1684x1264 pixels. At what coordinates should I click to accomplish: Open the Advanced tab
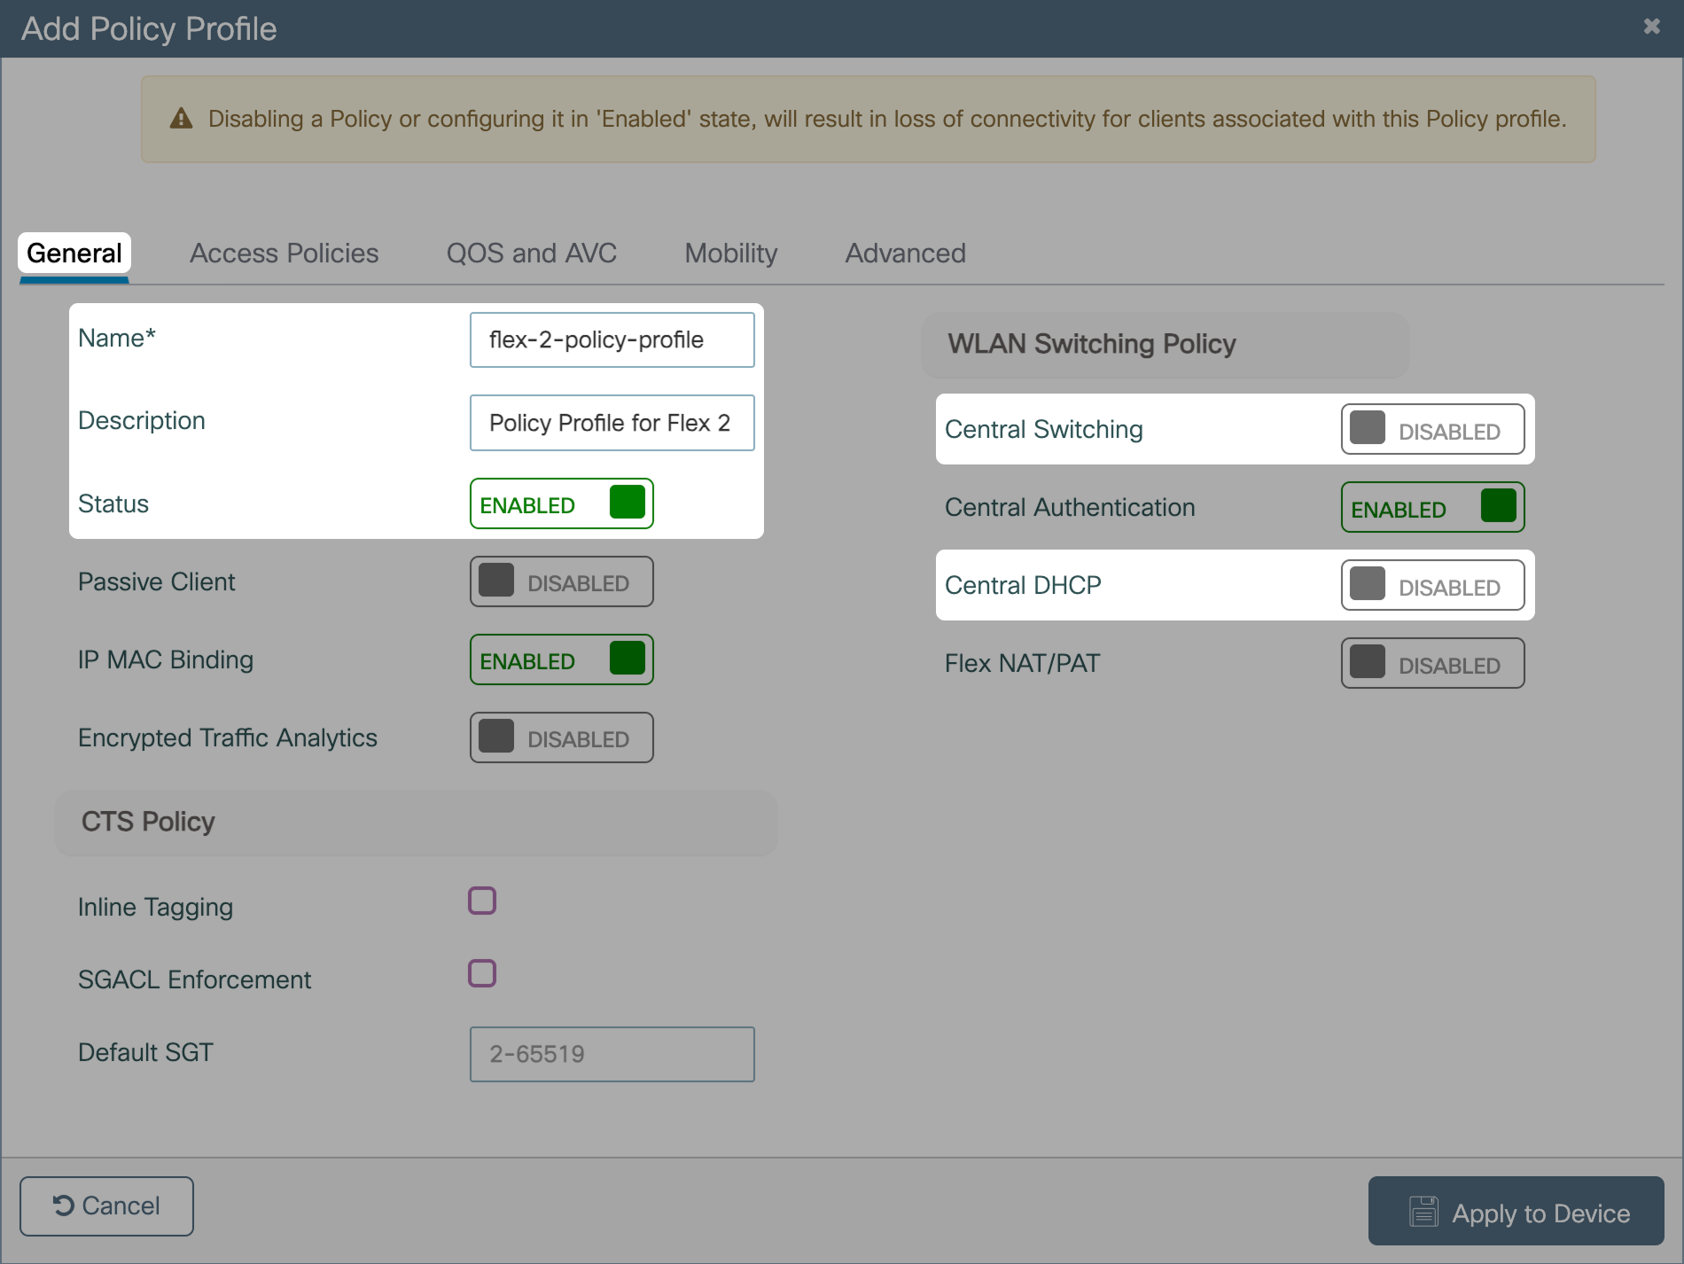pyautogui.click(x=905, y=254)
